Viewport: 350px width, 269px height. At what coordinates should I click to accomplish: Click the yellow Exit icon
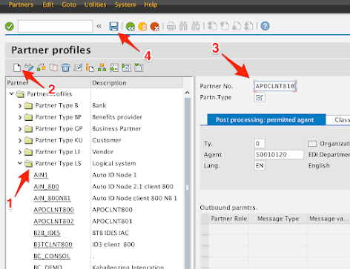[x=142, y=26]
